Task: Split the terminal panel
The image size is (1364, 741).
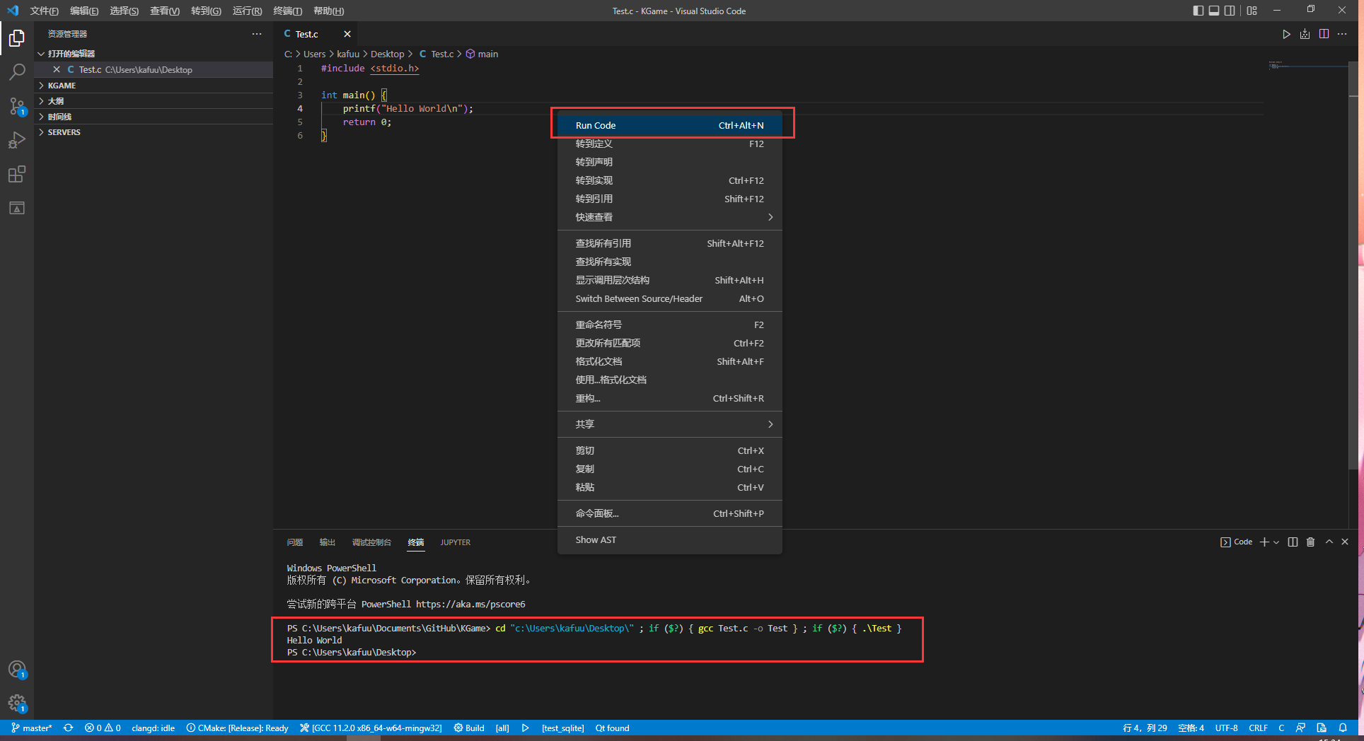Action: point(1293,542)
